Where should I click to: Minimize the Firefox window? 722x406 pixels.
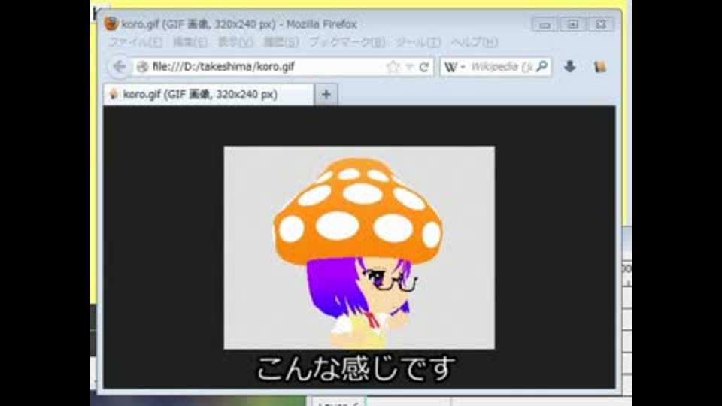(545, 24)
